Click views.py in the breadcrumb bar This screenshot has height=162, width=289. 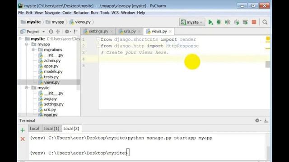click(x=80, y=22)
